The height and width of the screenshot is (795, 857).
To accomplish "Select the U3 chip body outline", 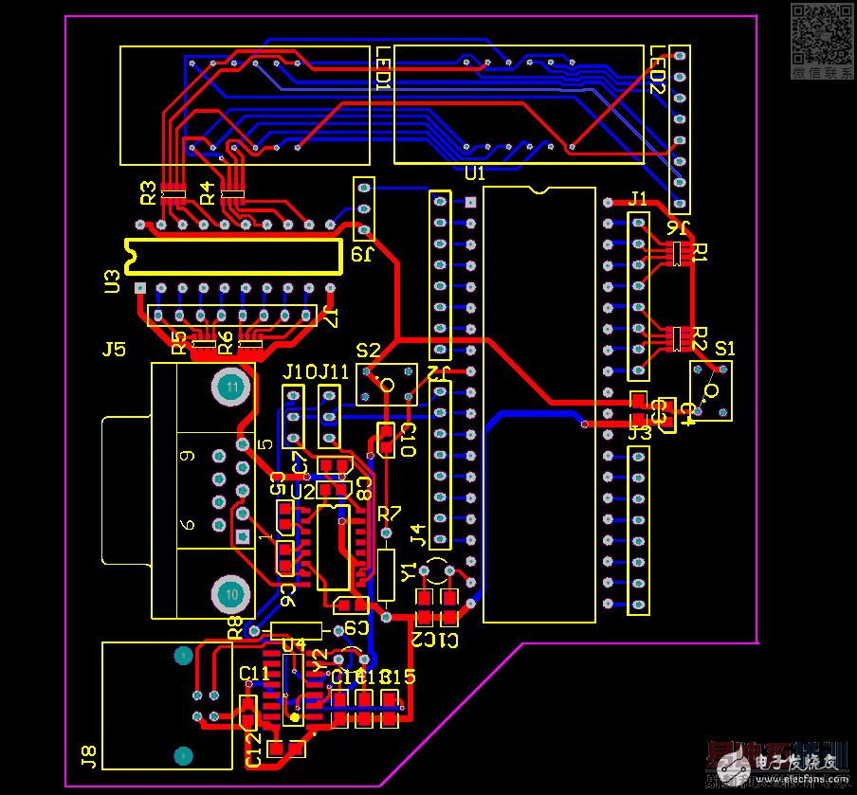I will [234, 256].
